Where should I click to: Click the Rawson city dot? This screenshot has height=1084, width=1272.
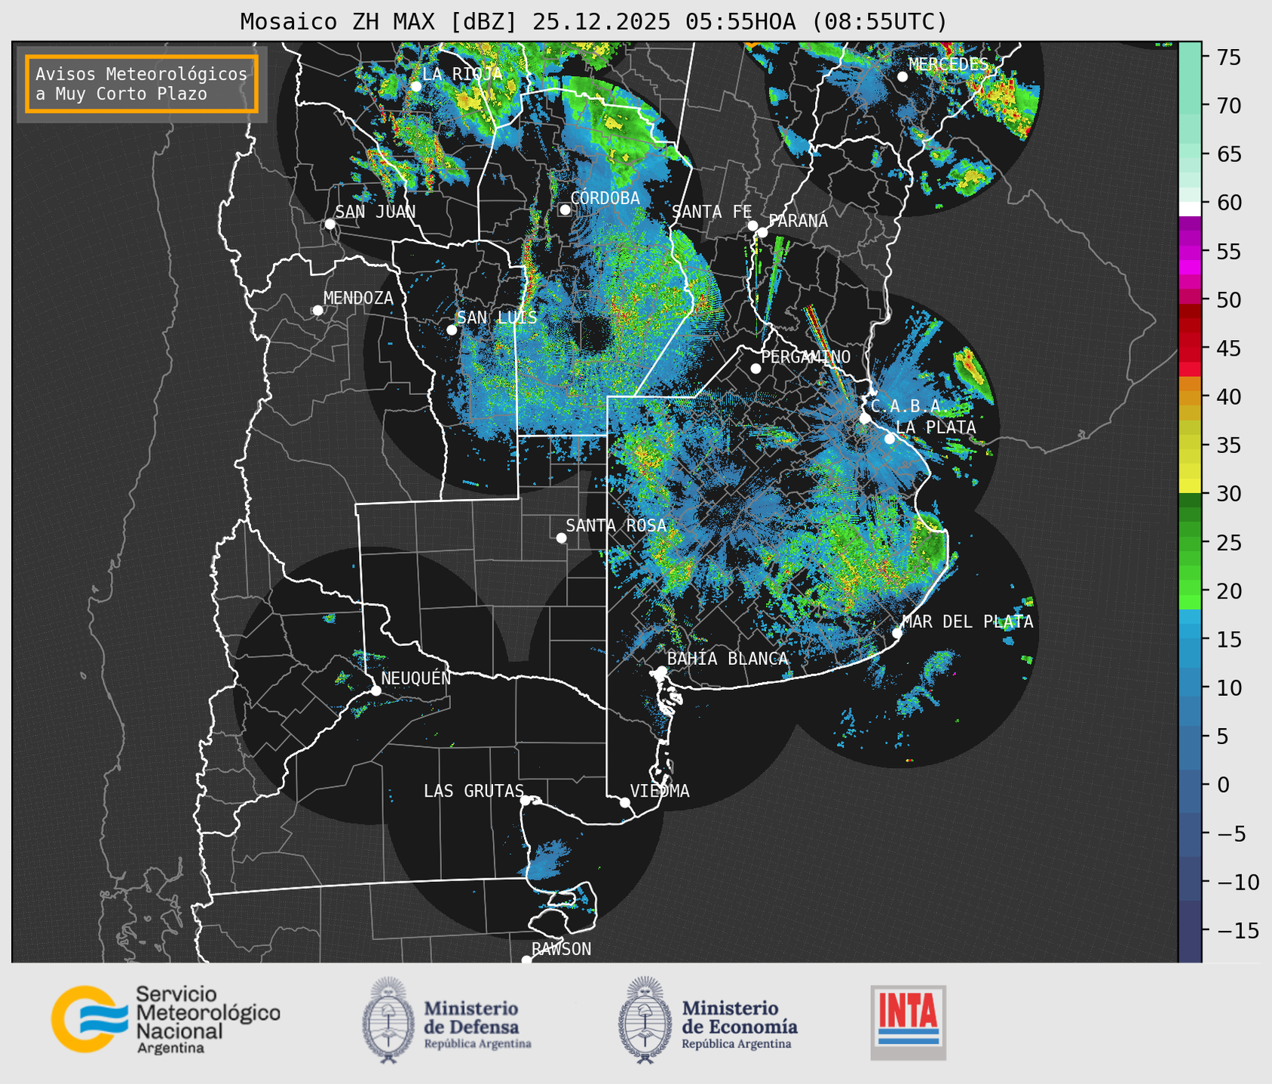tap(526, 960)
